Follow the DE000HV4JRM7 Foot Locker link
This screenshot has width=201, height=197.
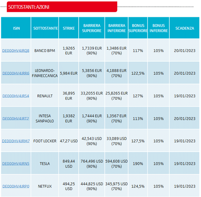16,141
